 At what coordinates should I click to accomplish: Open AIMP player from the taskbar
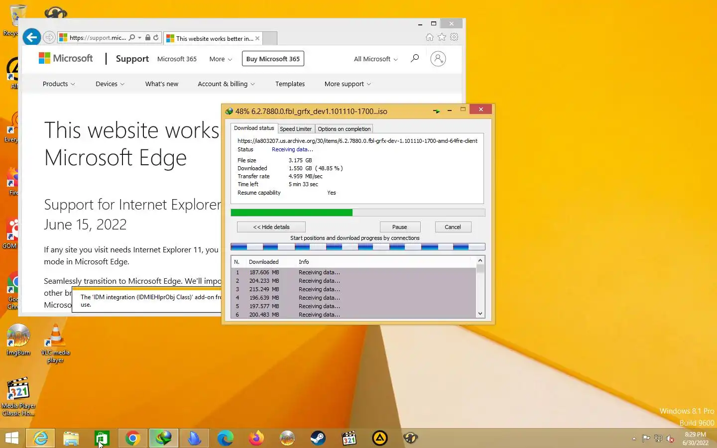pyautogui.click(x=380, y=438)
